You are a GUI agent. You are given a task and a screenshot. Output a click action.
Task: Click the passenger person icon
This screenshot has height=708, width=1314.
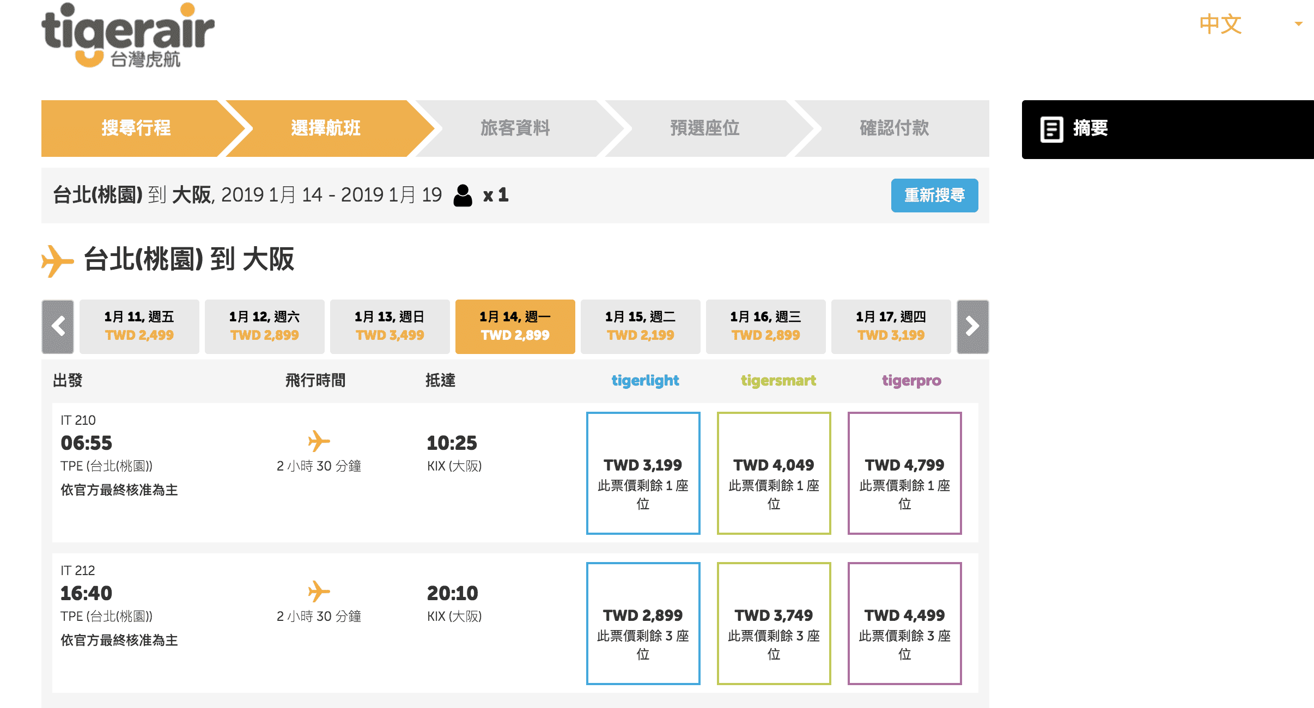(463, 196)
